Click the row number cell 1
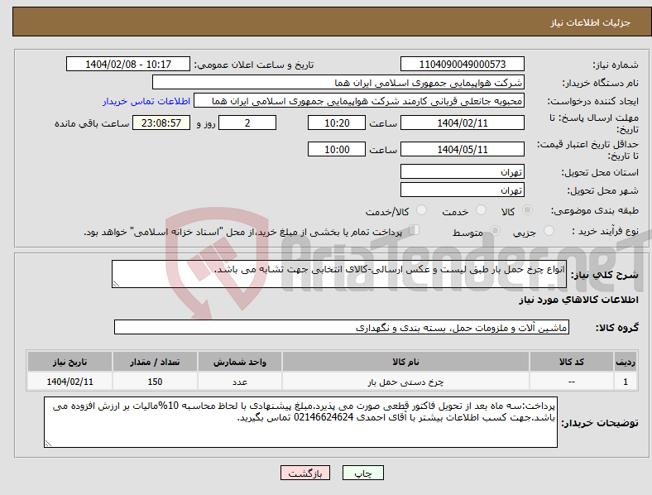Image resolution: width=652 pixels, height=495 pixels. pos(625,382)
